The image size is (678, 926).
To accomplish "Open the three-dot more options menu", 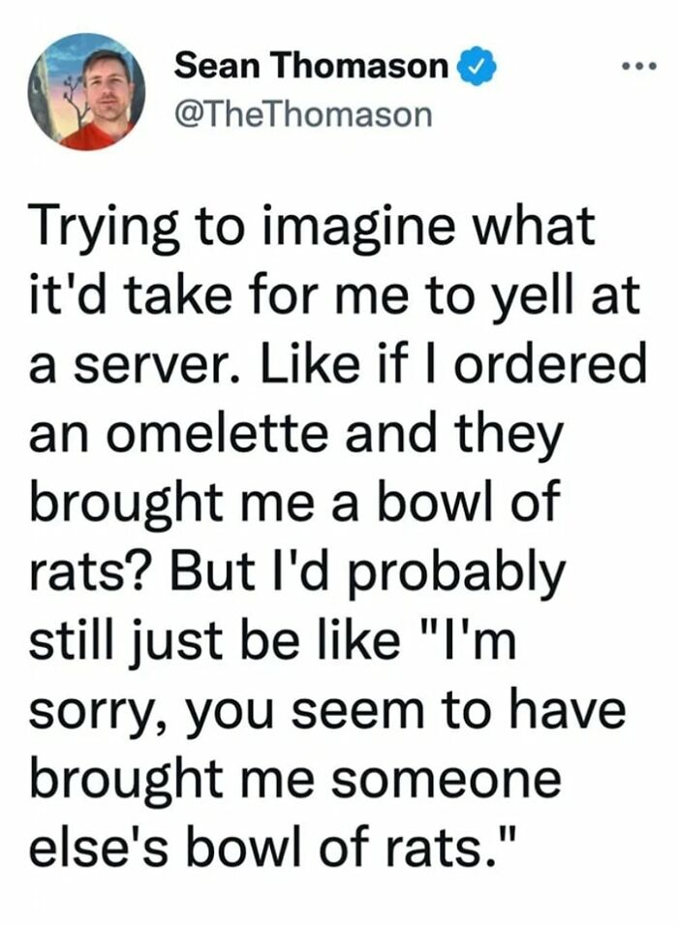I will coord(640,66).
